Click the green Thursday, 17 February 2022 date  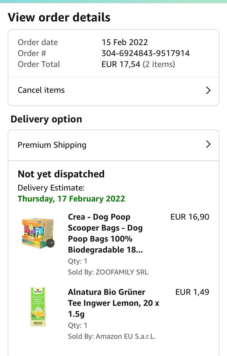coord(71,199)
